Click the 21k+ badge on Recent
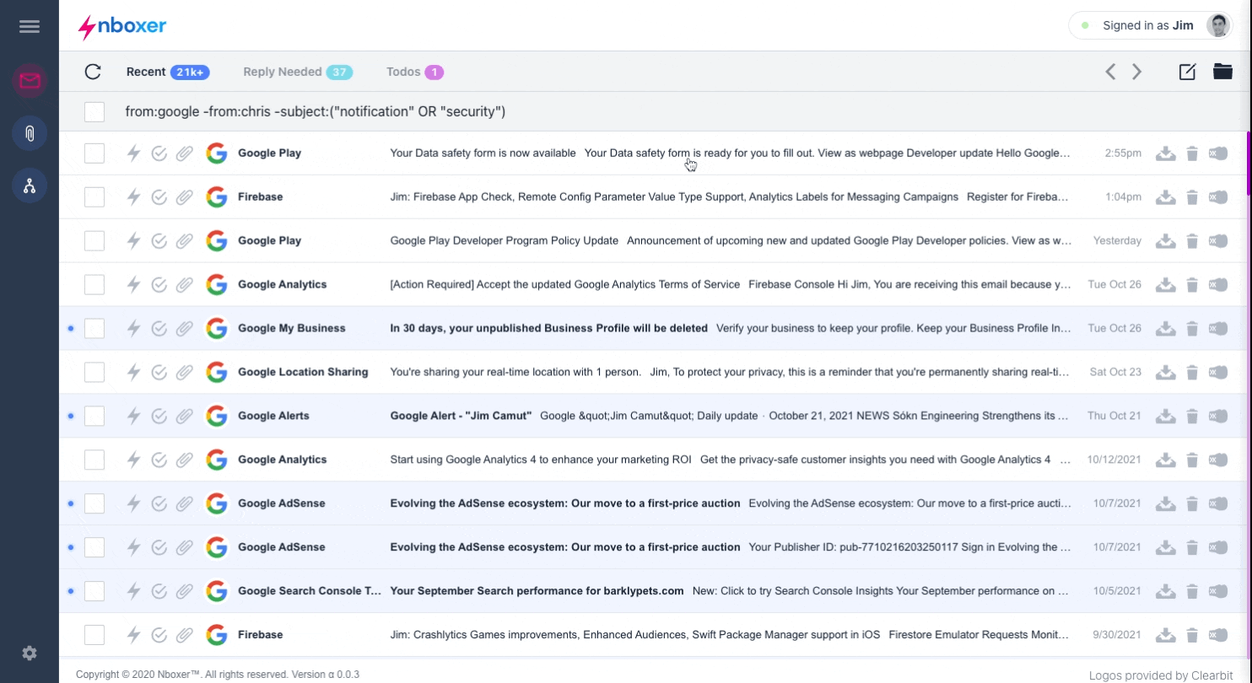Viewport: 1252px width, 683px height. click(x=190, y=73)
